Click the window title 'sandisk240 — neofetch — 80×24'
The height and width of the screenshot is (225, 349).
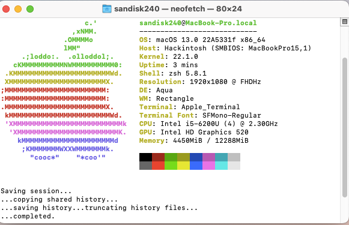click(178, 9)
